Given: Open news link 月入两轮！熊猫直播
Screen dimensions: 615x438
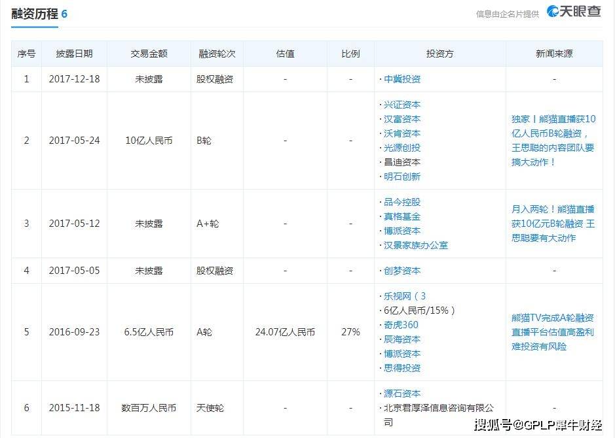Looking at the screenshot, I should 553,224.
